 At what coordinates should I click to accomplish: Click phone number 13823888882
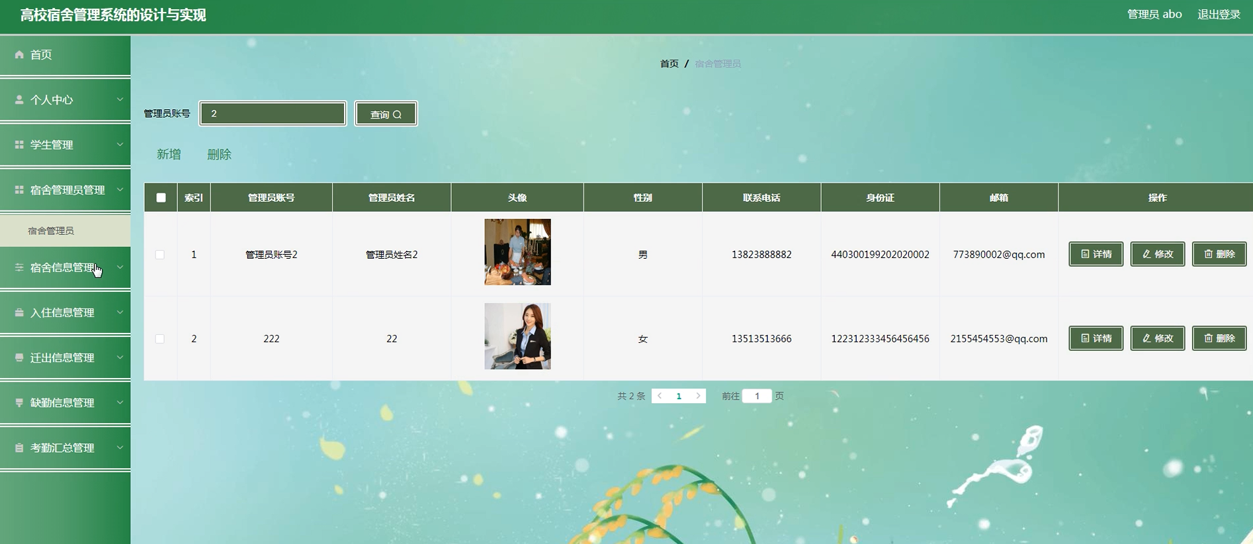point(761,255)
